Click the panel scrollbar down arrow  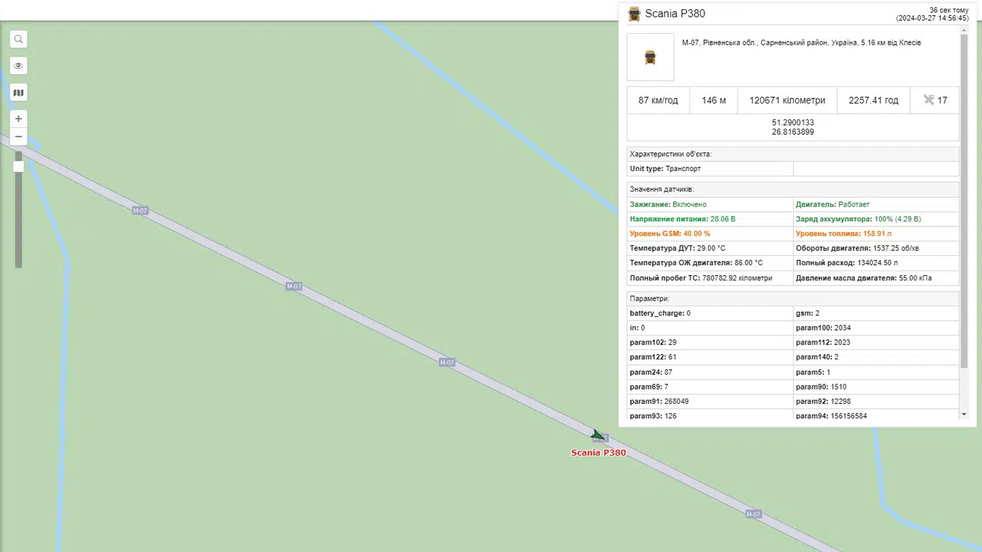click(964, 414)
